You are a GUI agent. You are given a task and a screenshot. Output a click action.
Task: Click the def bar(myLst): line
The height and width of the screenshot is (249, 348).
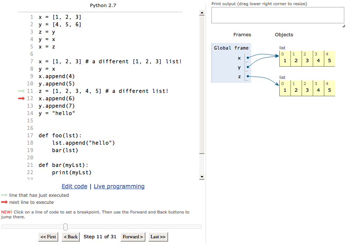coord(63,165)
